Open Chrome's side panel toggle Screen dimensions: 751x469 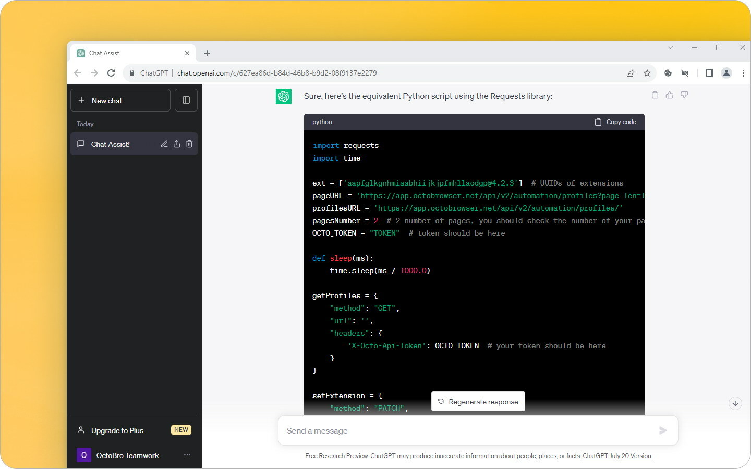coord(709,73)
